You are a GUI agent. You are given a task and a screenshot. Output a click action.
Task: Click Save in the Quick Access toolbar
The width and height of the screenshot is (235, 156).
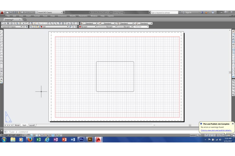coord(15,12)
